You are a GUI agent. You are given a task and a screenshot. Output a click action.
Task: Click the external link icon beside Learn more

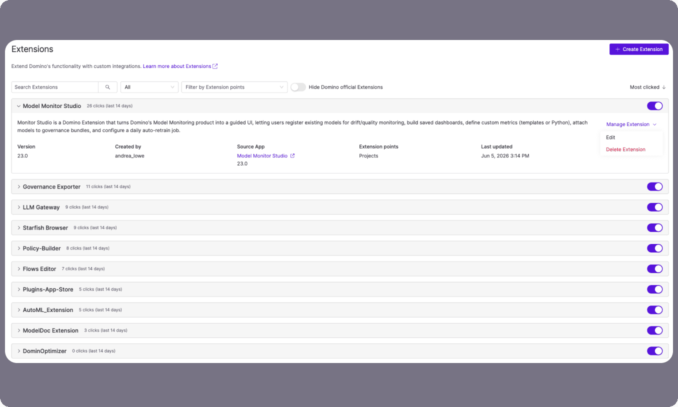point(215,66)
